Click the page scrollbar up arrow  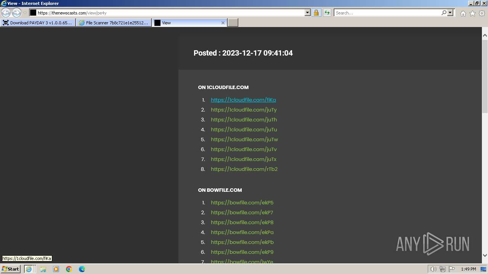[485, 35]
